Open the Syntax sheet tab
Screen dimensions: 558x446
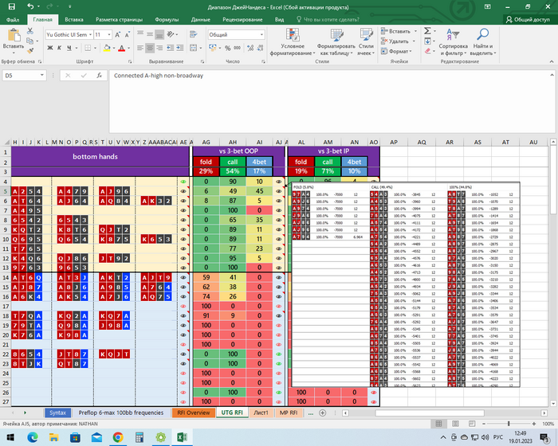pyautogui.click(x=57, y=413)
